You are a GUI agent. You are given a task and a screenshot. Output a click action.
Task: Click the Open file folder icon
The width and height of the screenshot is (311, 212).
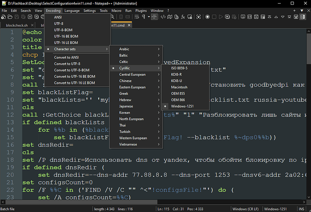point(10,17)
